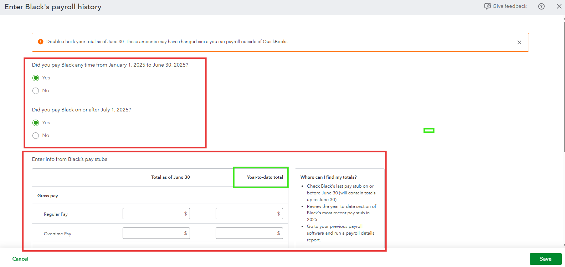Click 'Where can I find my totals?' heading
The width and height of the screenshot is (565, 267).
point(329,177)
